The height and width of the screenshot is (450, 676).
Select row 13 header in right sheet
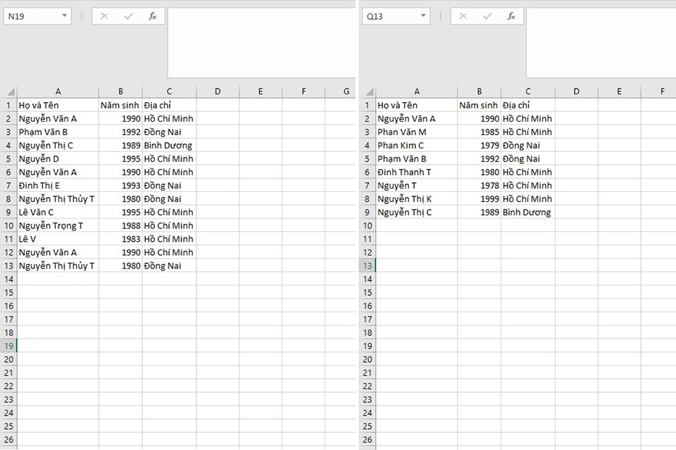click(x=368, y=266)
